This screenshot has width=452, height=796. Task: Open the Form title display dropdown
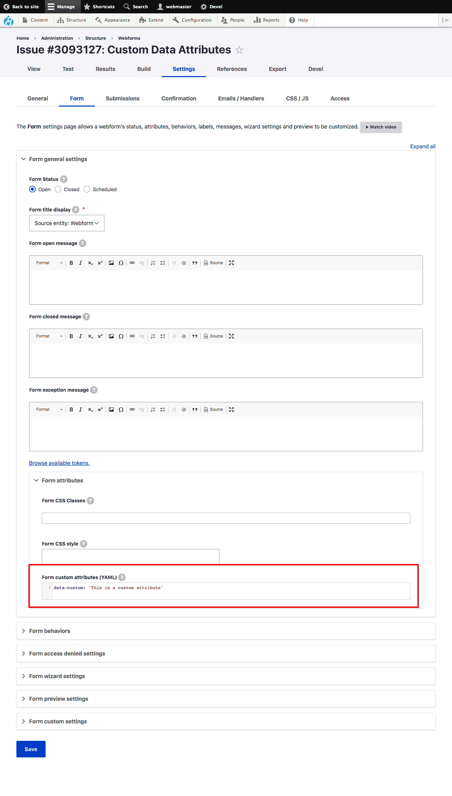(x=67, y=223)
